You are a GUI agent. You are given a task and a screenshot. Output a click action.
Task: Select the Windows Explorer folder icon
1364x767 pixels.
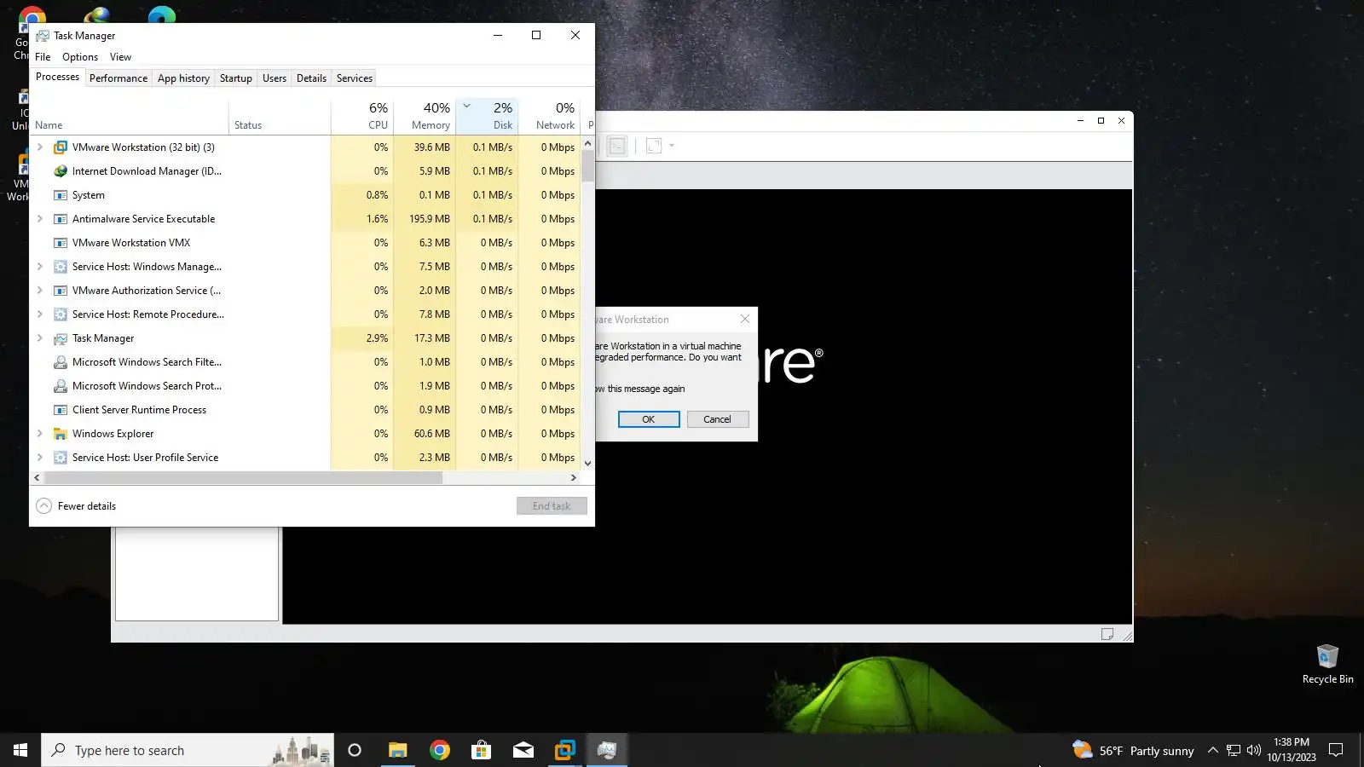tap(61, 434)
